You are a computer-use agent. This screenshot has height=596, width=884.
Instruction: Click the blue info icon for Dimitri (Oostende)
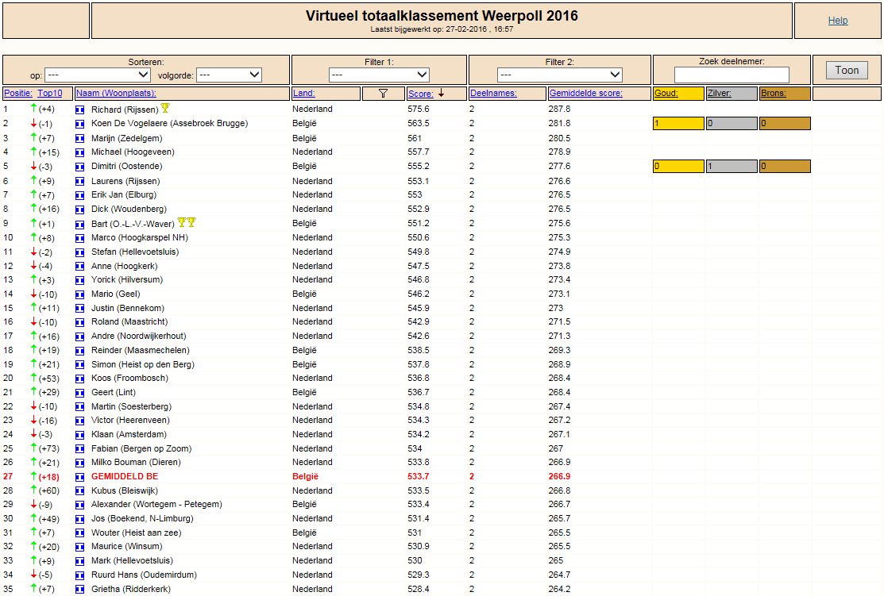(79, 167)
